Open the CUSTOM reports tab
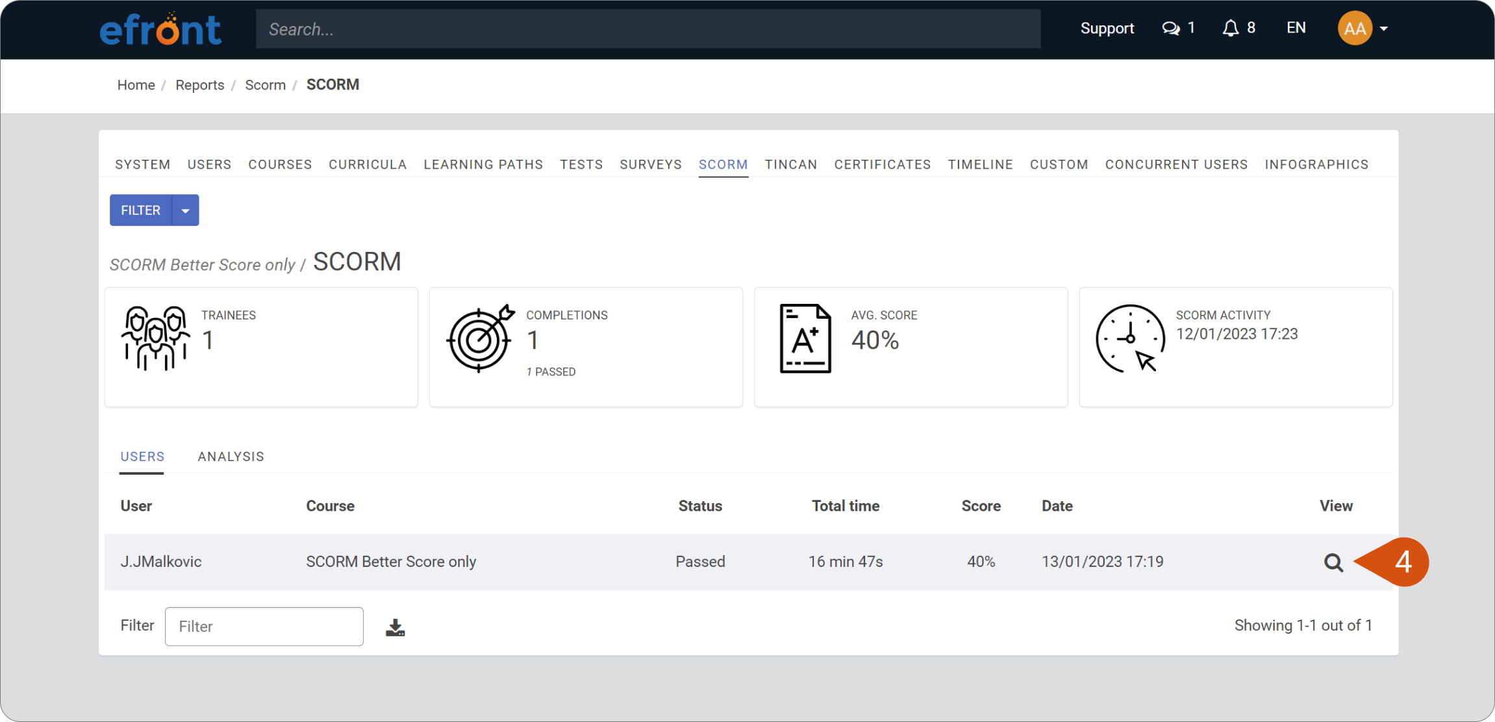Screen dimensions: 1495x722 click(x=1059, y=164)
